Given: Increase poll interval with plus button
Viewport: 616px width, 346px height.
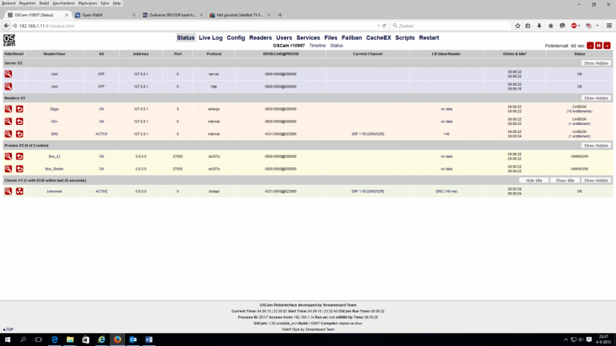Looking at the screenshot, I should 607,46.
